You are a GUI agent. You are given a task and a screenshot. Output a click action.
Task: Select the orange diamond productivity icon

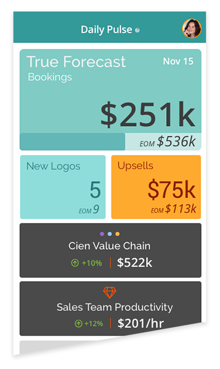110,293
